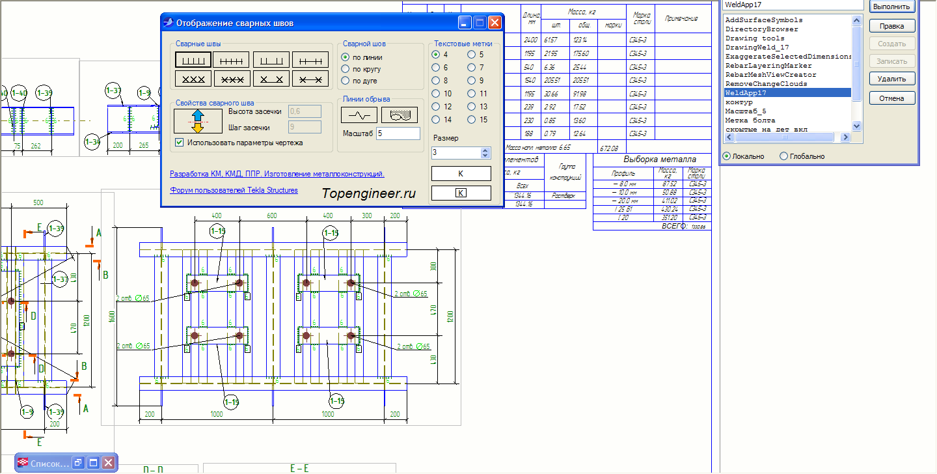Pick the X-line-X weld seam style

[271, 79]
